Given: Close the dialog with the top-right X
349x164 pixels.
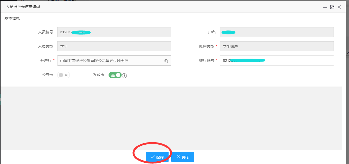Looking at the screenshot, I should point(339,7).
